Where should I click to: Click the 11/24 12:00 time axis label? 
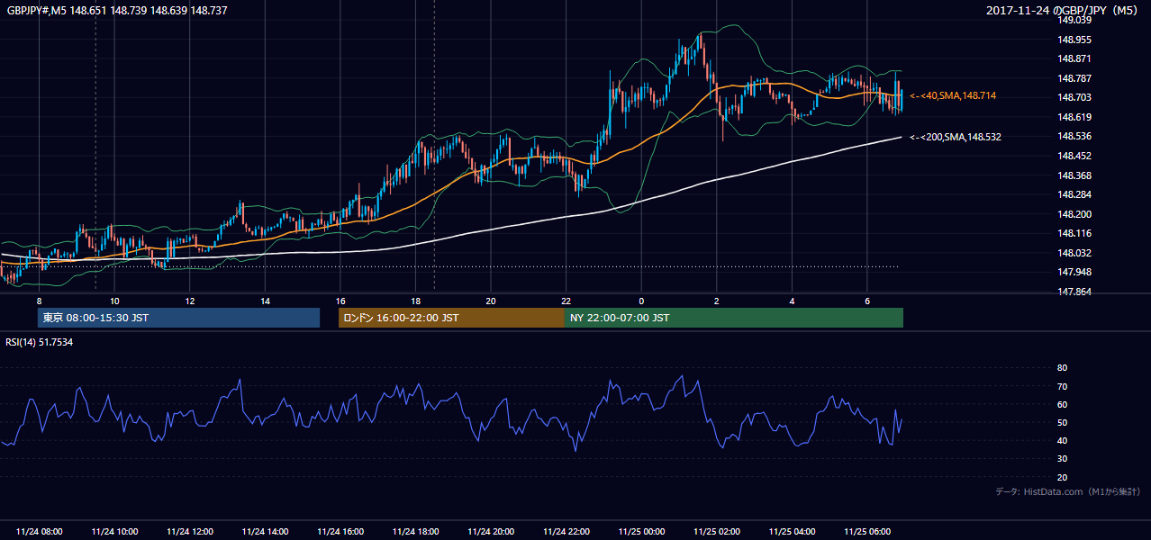tap(190, 532)
